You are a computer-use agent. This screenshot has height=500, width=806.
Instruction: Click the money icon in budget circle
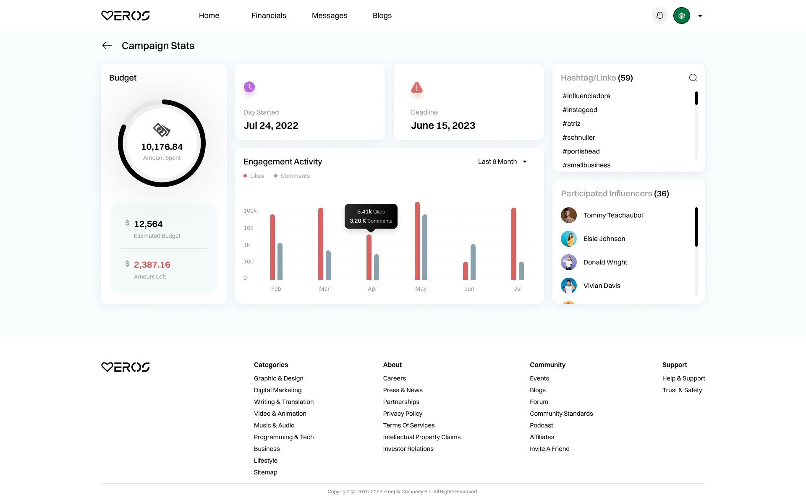pyautogui.click(x=162, y=130)
